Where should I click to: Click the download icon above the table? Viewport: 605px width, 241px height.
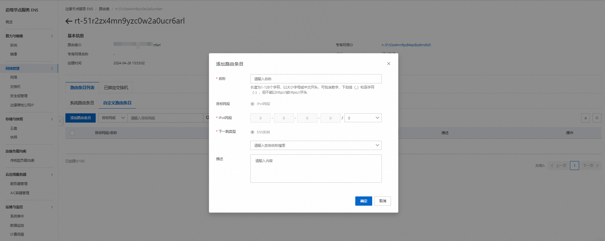coord(586,118)
